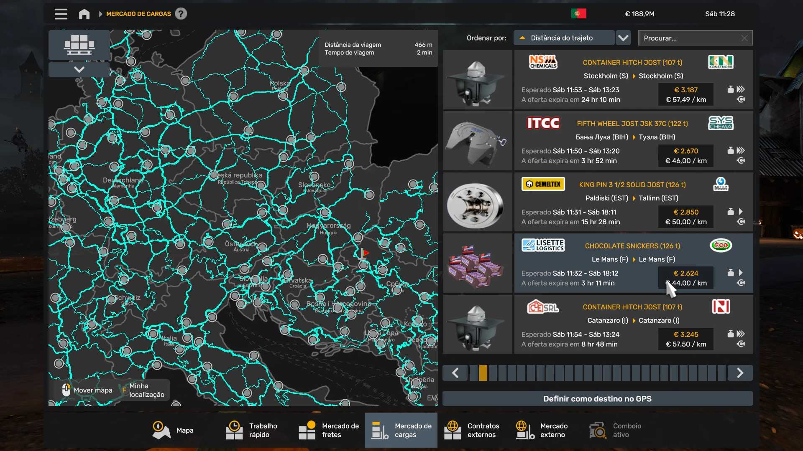This screenshot has height=451, width=803.
Task: Open the hamburger main menu
Action: click(x=61, y=14)
